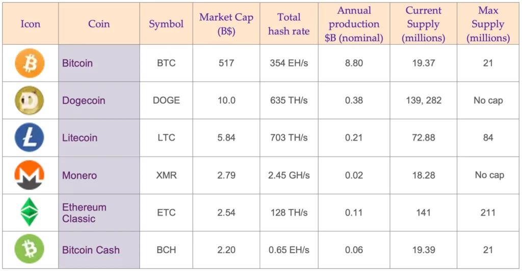Click the Bitcoin coin name link
Viewport: 522px width, 271px height.
77,64
